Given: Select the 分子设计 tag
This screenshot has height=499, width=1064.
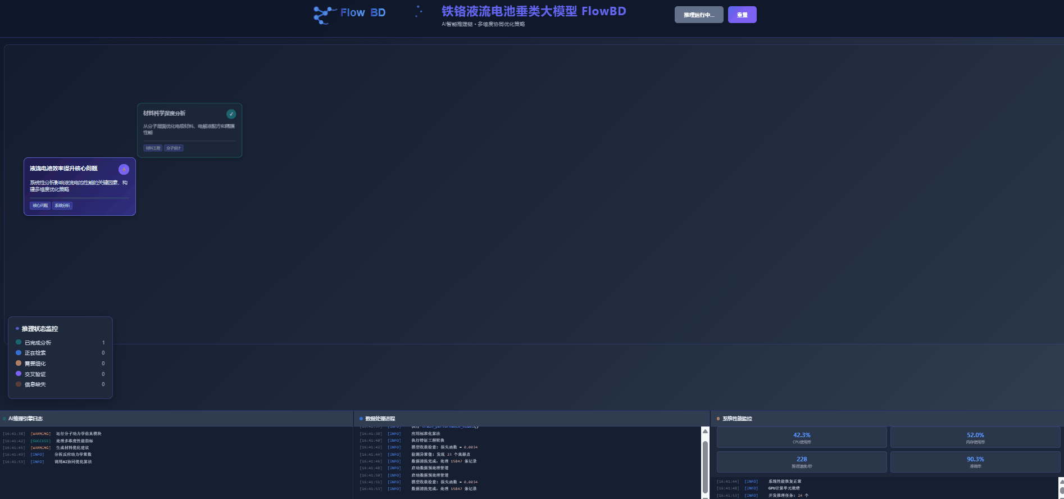Looking at the screenshot, I should (174, 148).
